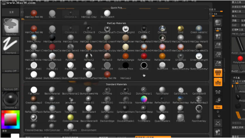Pick the Fibers1 material

180,118
